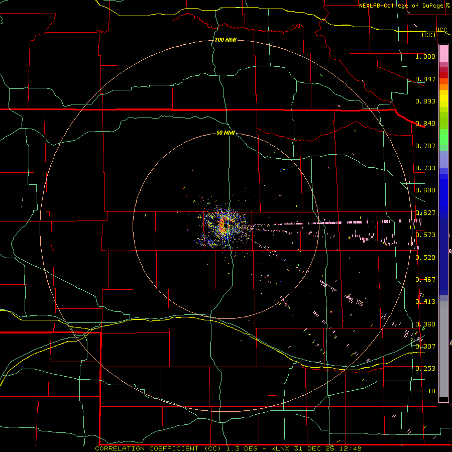Viewport: 452px width, 452px height.
Task: Click the 100 NMI range ring label
Action: tap(225, 40)
